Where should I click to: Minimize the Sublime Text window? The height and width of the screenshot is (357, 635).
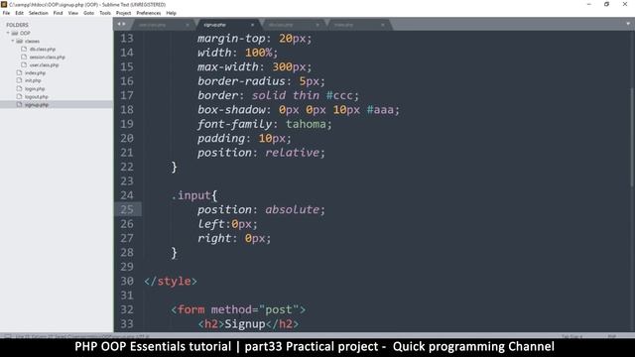coord(588,4)
